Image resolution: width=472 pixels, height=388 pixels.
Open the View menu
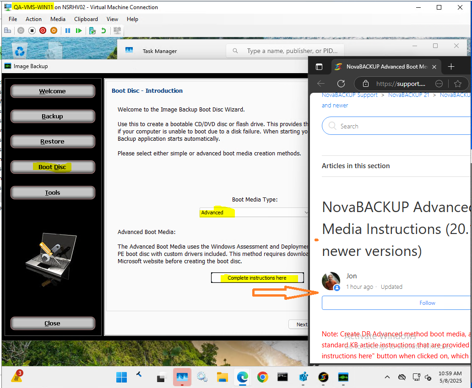tap(112, 19)
